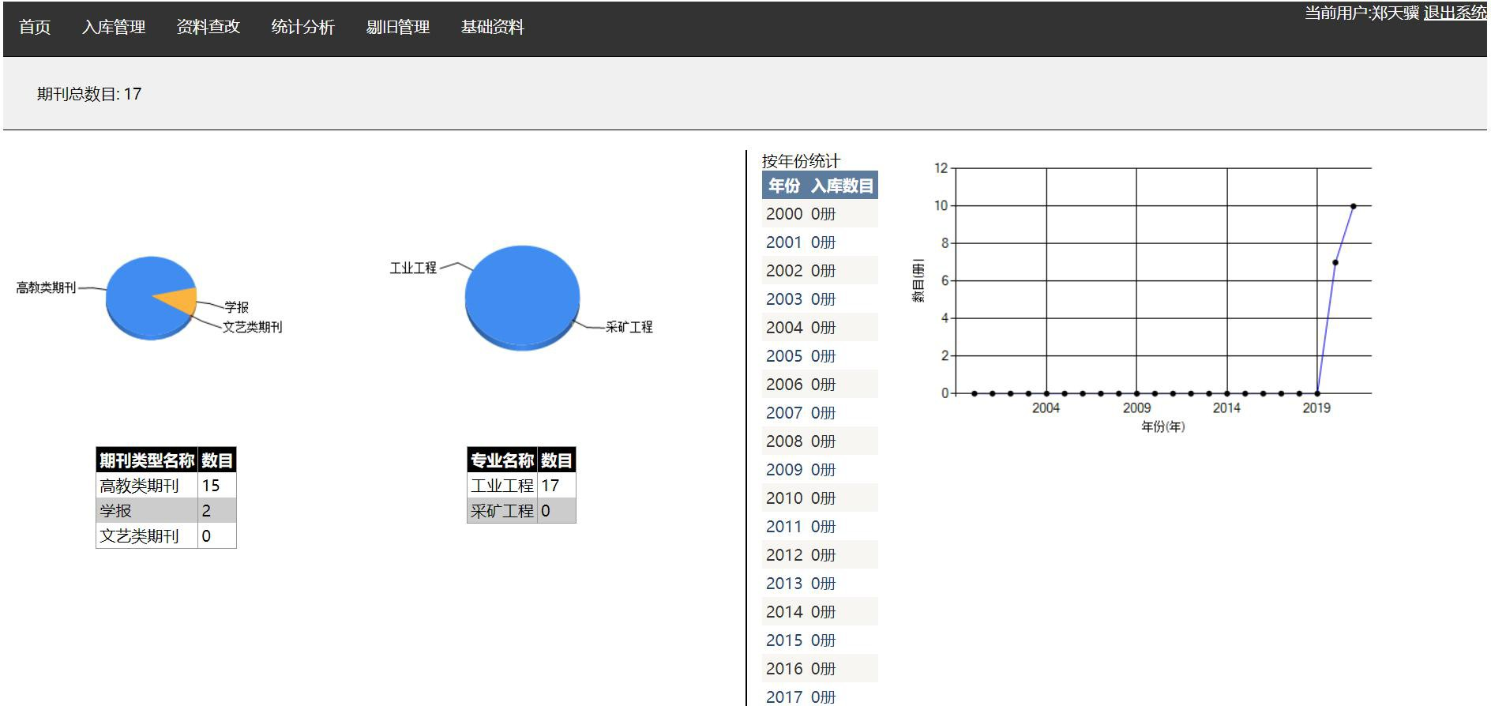This screenshot has width=1491, height=706.
Task: Click the 按年份统计 heading
Action: 801,161
